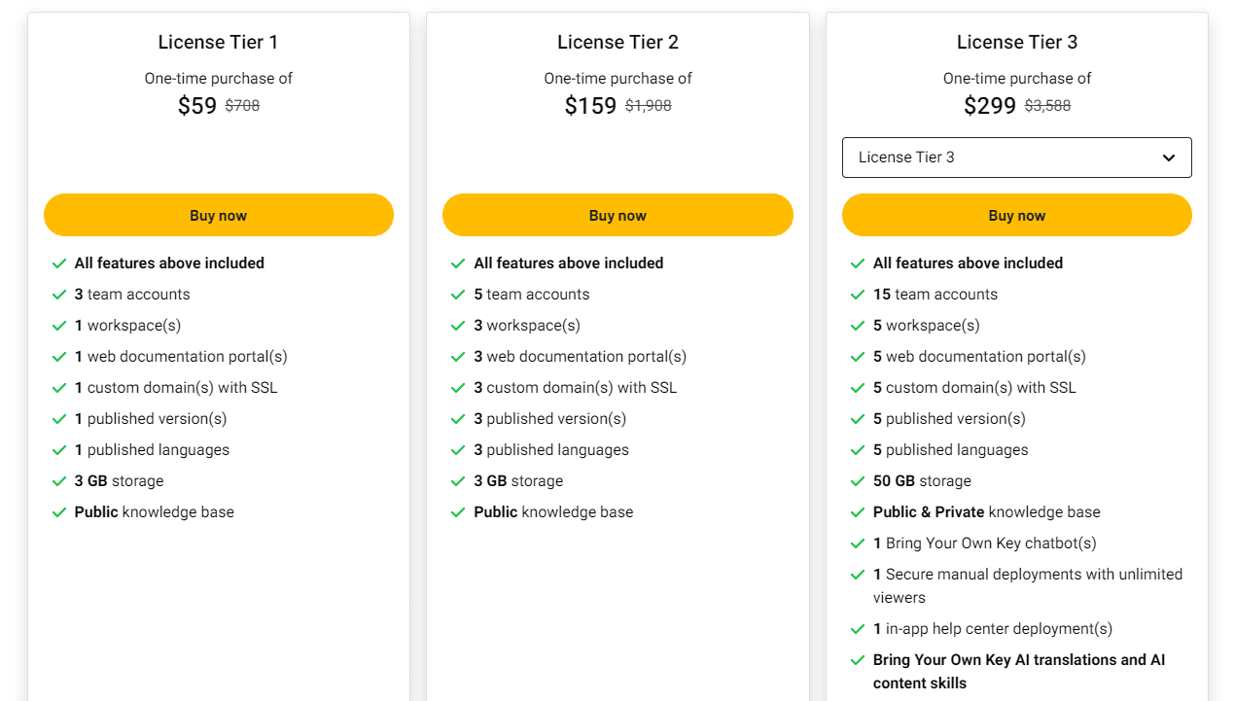Screen dimensions: 1235x701
Task: Click the checkmark next to 3 GB storage in Tier 2
Action: click(458, 480)
